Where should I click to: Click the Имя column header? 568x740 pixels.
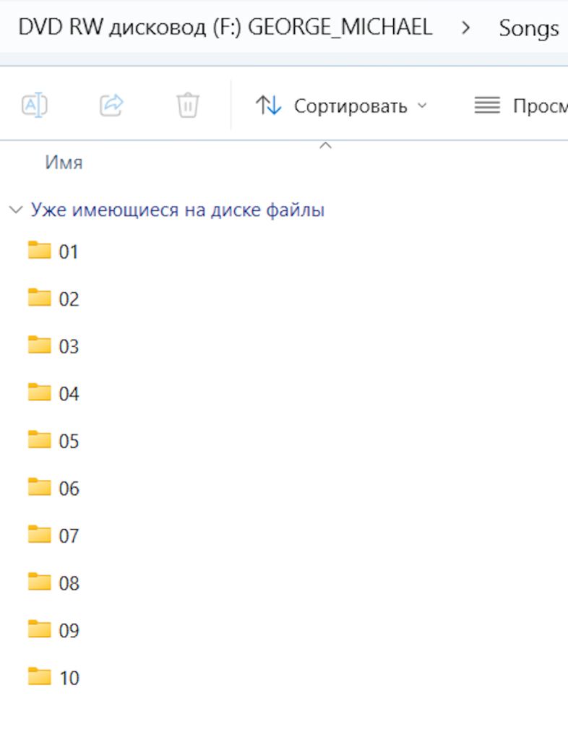pyautogui.click(x=64, y=163)
